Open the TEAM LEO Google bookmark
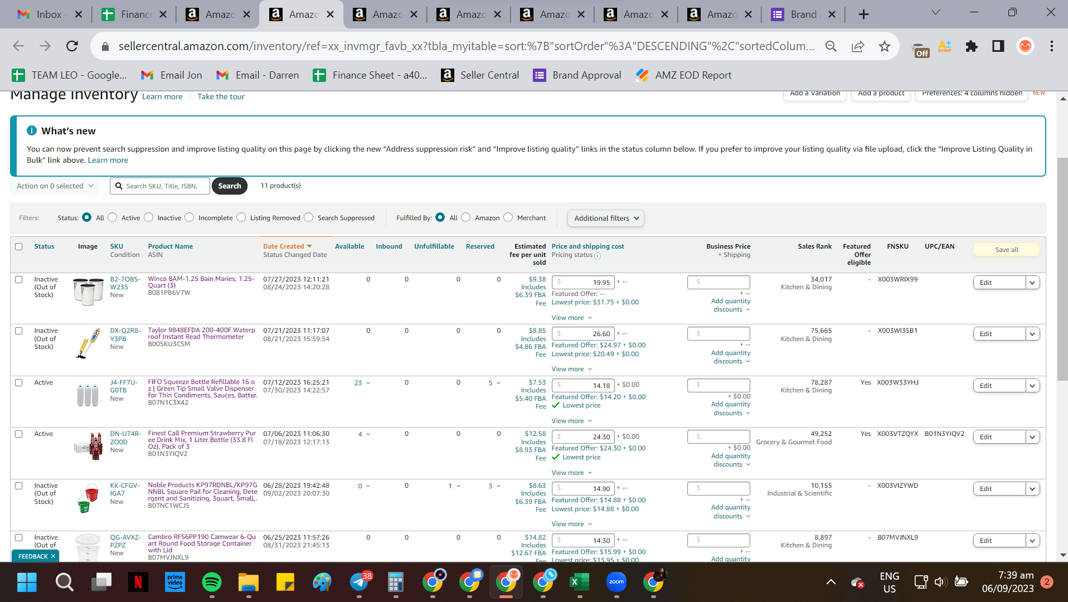Viewport: 1068px width, 602px height. point(70,75)
